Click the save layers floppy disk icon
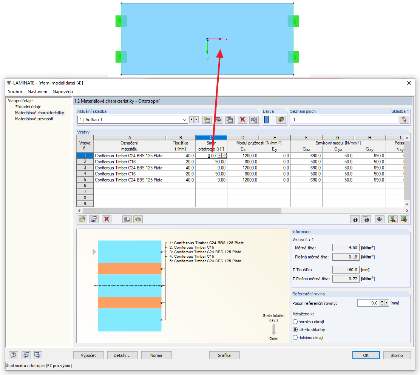 tap(94, 219)
